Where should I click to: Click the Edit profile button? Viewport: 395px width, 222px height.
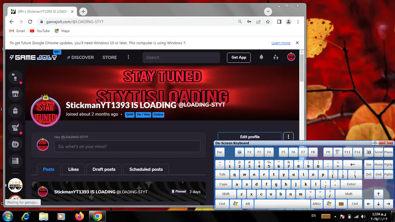point(250,137)
